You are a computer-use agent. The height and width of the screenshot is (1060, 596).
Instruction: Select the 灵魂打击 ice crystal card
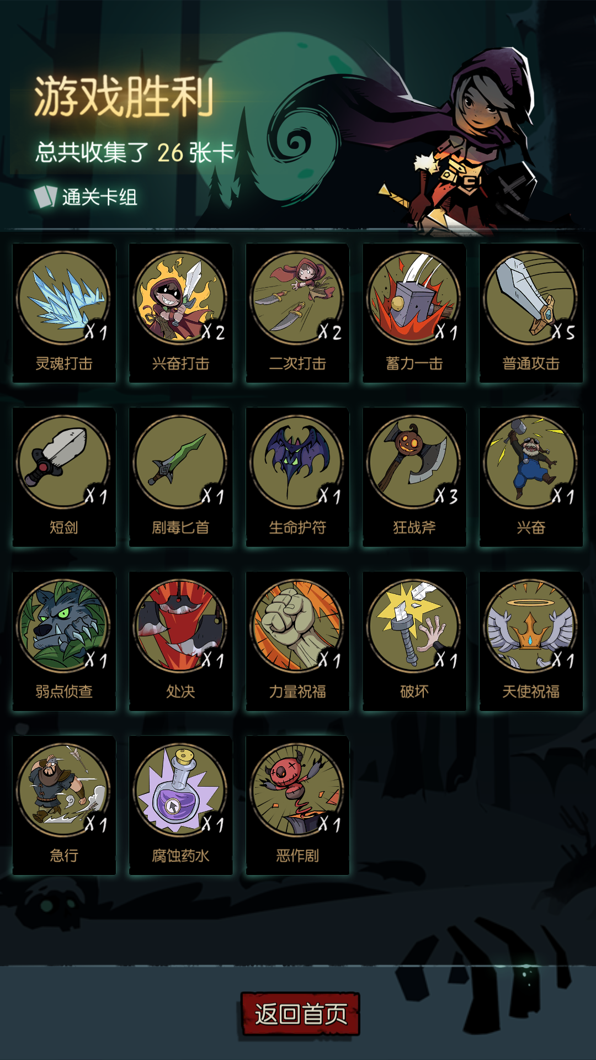click(64, 313)
